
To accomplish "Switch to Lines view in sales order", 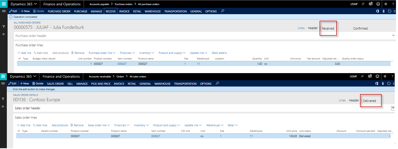I will 342,100.
